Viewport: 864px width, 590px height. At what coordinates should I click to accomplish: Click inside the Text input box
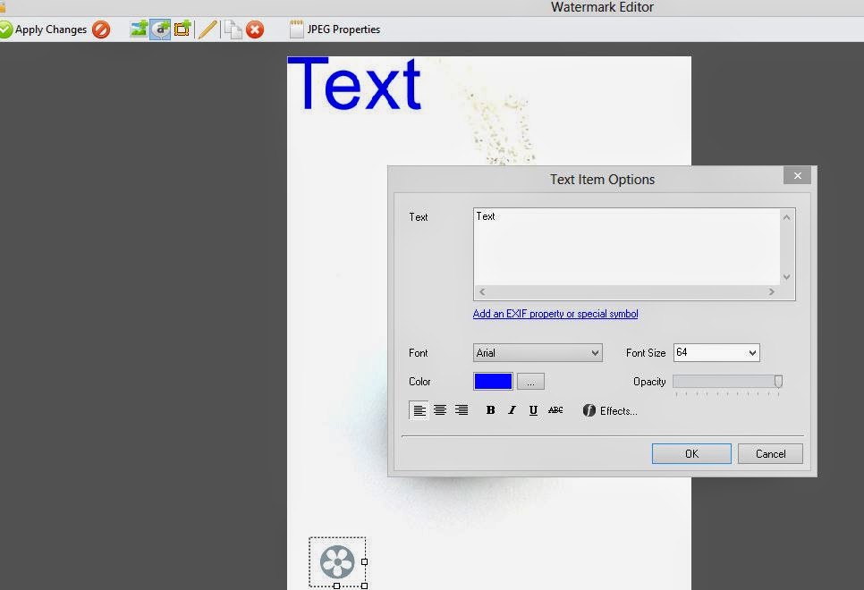(627, 247)
